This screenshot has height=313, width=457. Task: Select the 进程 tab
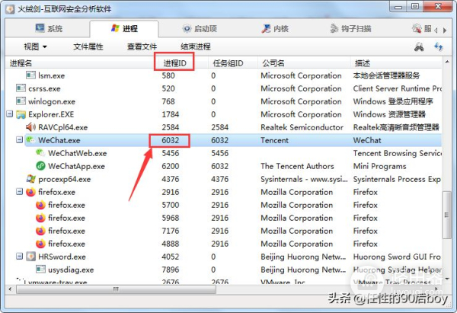pyautogui.click(x=124, y=29)
